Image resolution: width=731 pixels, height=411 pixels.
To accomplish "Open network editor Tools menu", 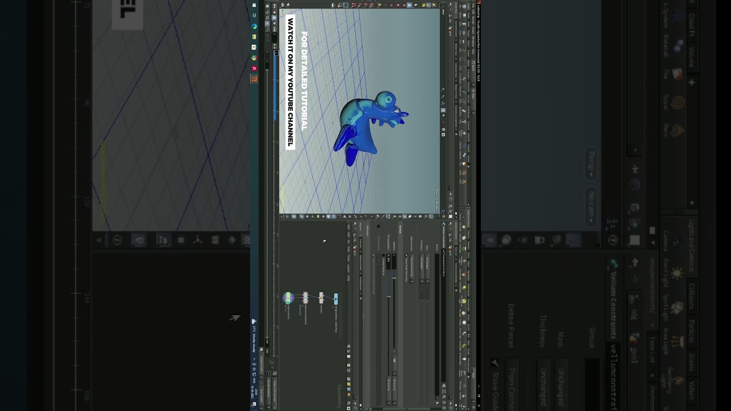I will pyautogui.click(x=348, y=258).
